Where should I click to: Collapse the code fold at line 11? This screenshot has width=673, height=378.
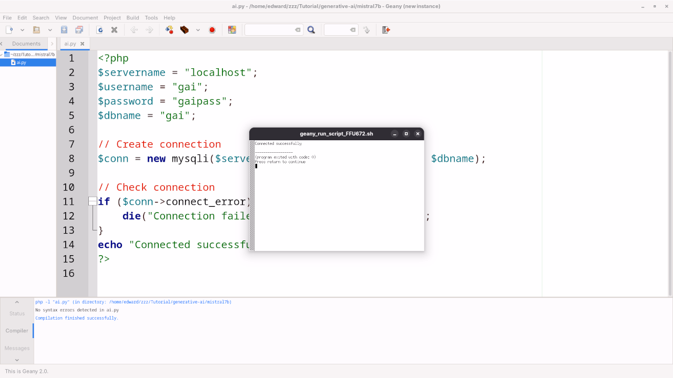click(x=93, y=201)
